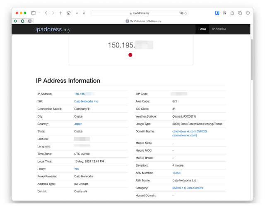Click the State Osaka value
Screen dimensions: 265x216
coord(78,131)
